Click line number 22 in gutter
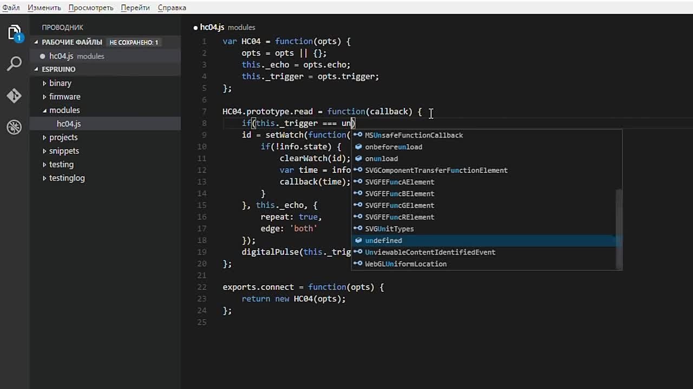693x389 pixels. (x=202, y=287)
